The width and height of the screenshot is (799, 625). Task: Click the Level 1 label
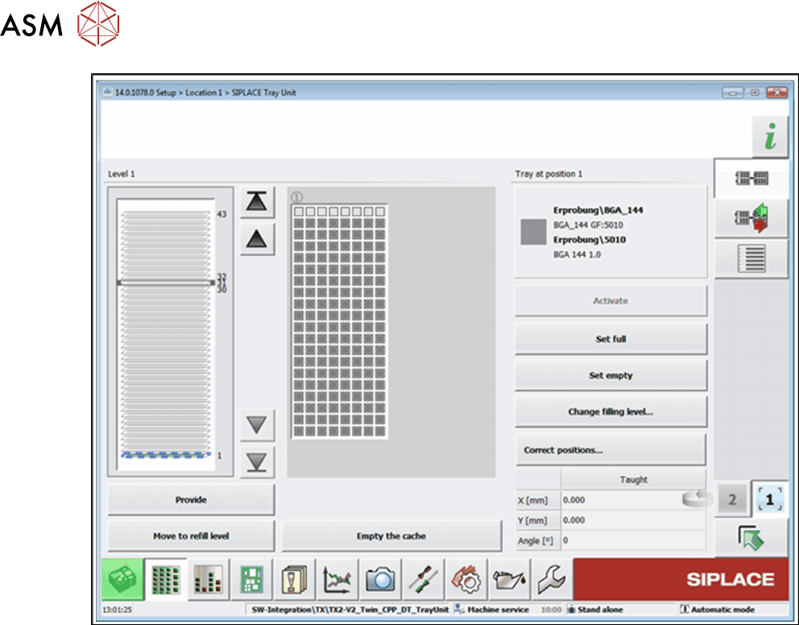[x=122, y=174]
